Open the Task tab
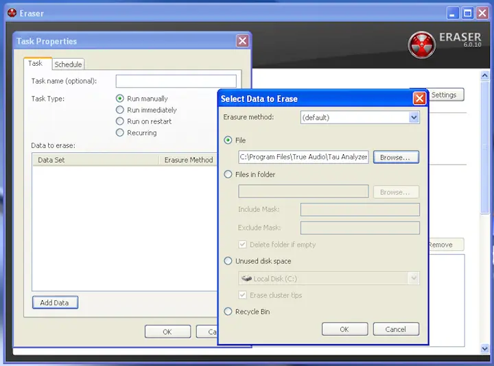Image resolution: width=494 pixels, height=366 pixels. (x=35, y=64)
